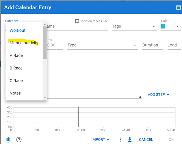
Task: Click the teal color swatch
Action: 163,26
